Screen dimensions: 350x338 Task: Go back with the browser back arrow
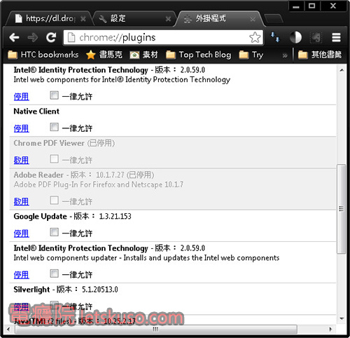[14, 37]
